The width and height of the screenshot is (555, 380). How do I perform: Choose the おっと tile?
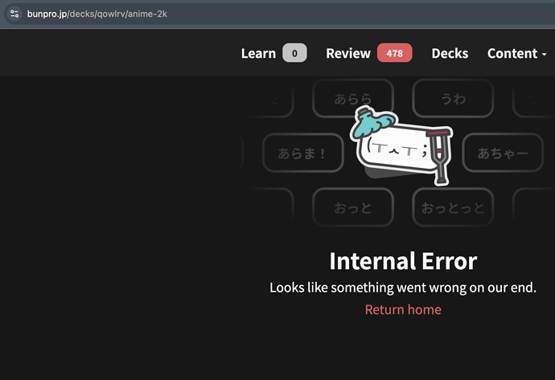click(352, 207)
